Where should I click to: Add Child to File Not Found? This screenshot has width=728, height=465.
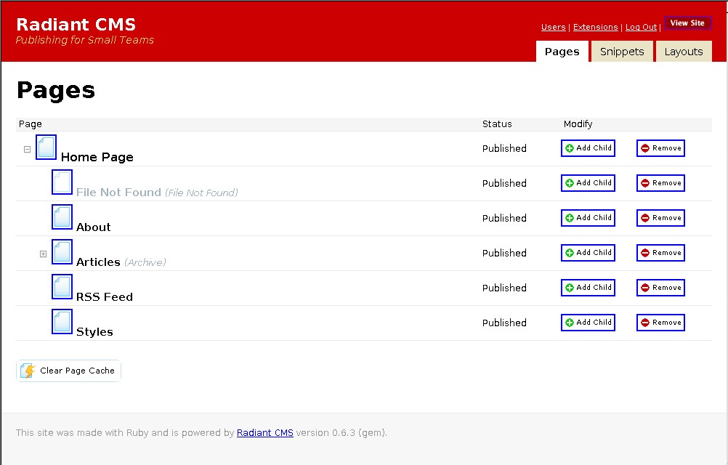[588, 183]
